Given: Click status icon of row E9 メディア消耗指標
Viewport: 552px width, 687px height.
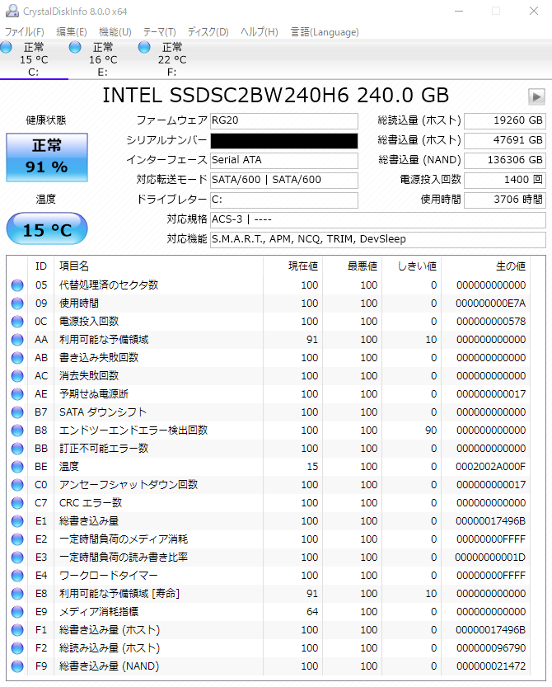Looking at the screenshot, I should 17,612.
